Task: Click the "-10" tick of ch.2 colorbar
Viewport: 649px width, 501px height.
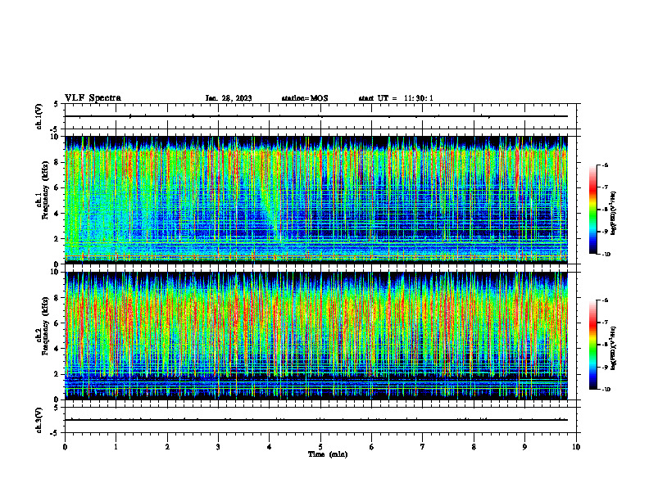Action: (x=606, y=390)
